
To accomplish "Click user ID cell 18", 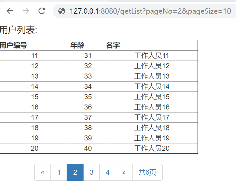I will pyautogui.click(x=35, y=128).
